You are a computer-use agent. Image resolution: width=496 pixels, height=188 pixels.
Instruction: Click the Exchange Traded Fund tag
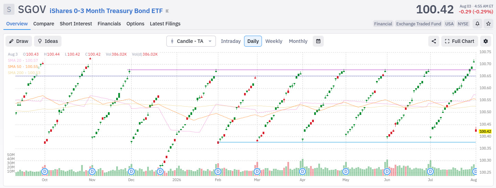pyautogui.click(x=418, y=24)
